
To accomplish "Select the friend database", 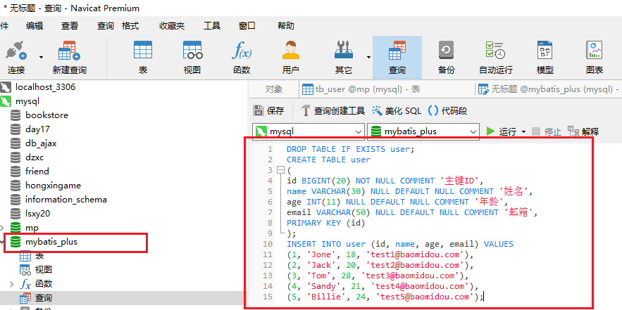I will pyautogui.click(x=37, y=172).
